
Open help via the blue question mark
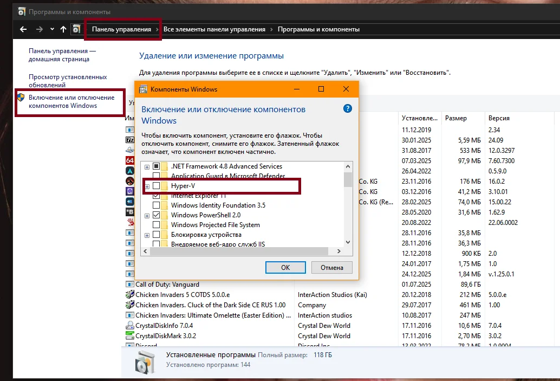348,108
